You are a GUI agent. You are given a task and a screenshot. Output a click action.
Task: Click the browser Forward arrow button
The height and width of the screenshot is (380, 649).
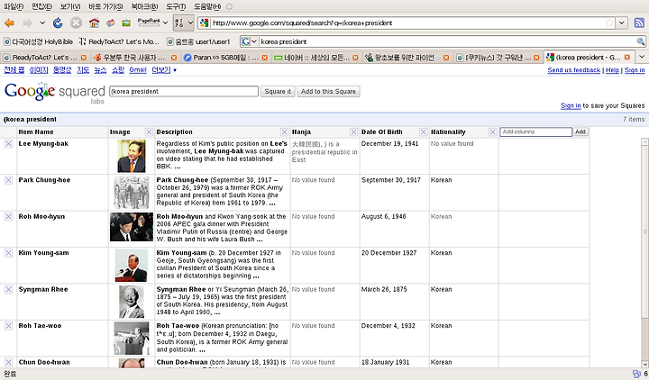(27, 23)
